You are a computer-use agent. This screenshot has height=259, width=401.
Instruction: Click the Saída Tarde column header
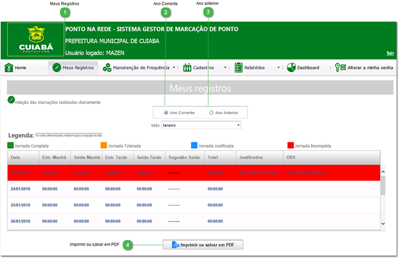(x=149, y=157)
